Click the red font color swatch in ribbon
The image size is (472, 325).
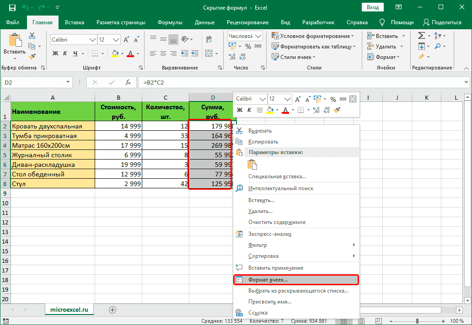[x=130, y=53]
